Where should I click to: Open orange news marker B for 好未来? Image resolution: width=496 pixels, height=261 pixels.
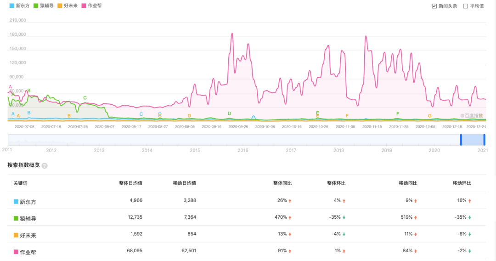coord(69,116)
